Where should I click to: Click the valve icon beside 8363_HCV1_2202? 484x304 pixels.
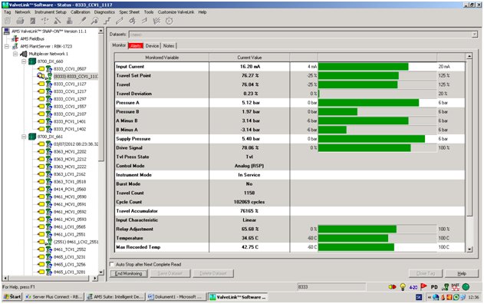click(49, 152)
